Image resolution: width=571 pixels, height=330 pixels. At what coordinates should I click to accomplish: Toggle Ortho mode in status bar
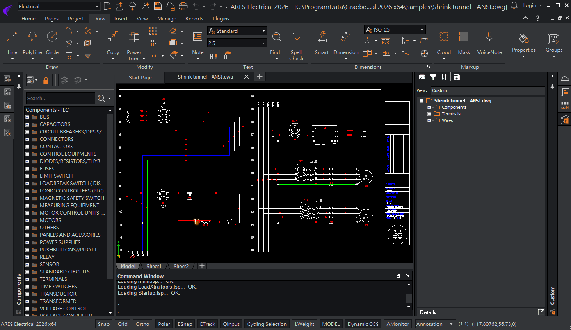tap(142, 324)
